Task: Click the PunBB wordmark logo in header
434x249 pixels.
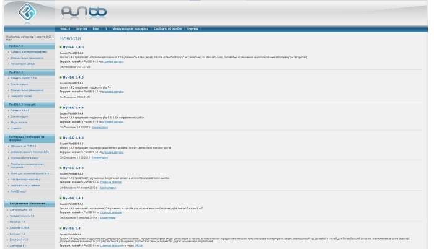Action: click(x=84, y=12)
